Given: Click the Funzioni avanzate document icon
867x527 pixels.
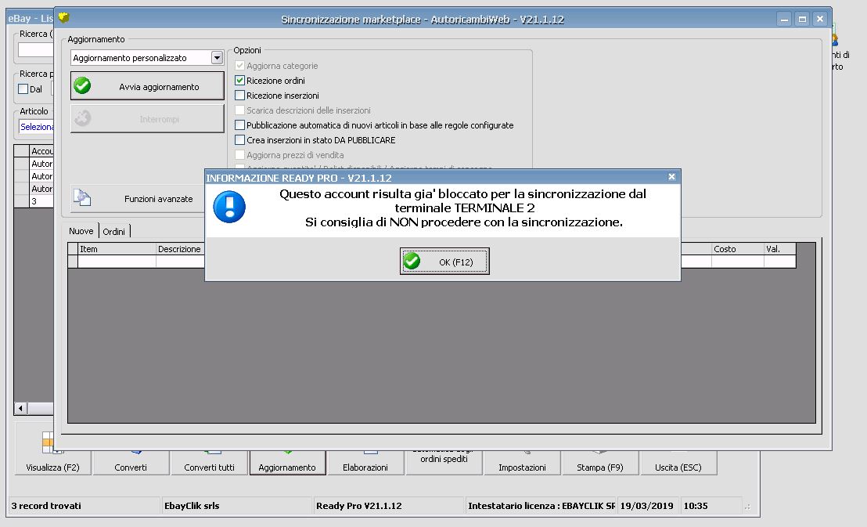Looking at the screenshot, I should (82, 197).
